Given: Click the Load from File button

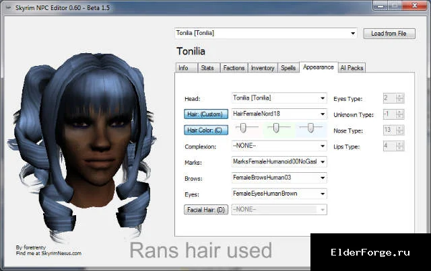Looking at the screenshot, I should 389,34.
